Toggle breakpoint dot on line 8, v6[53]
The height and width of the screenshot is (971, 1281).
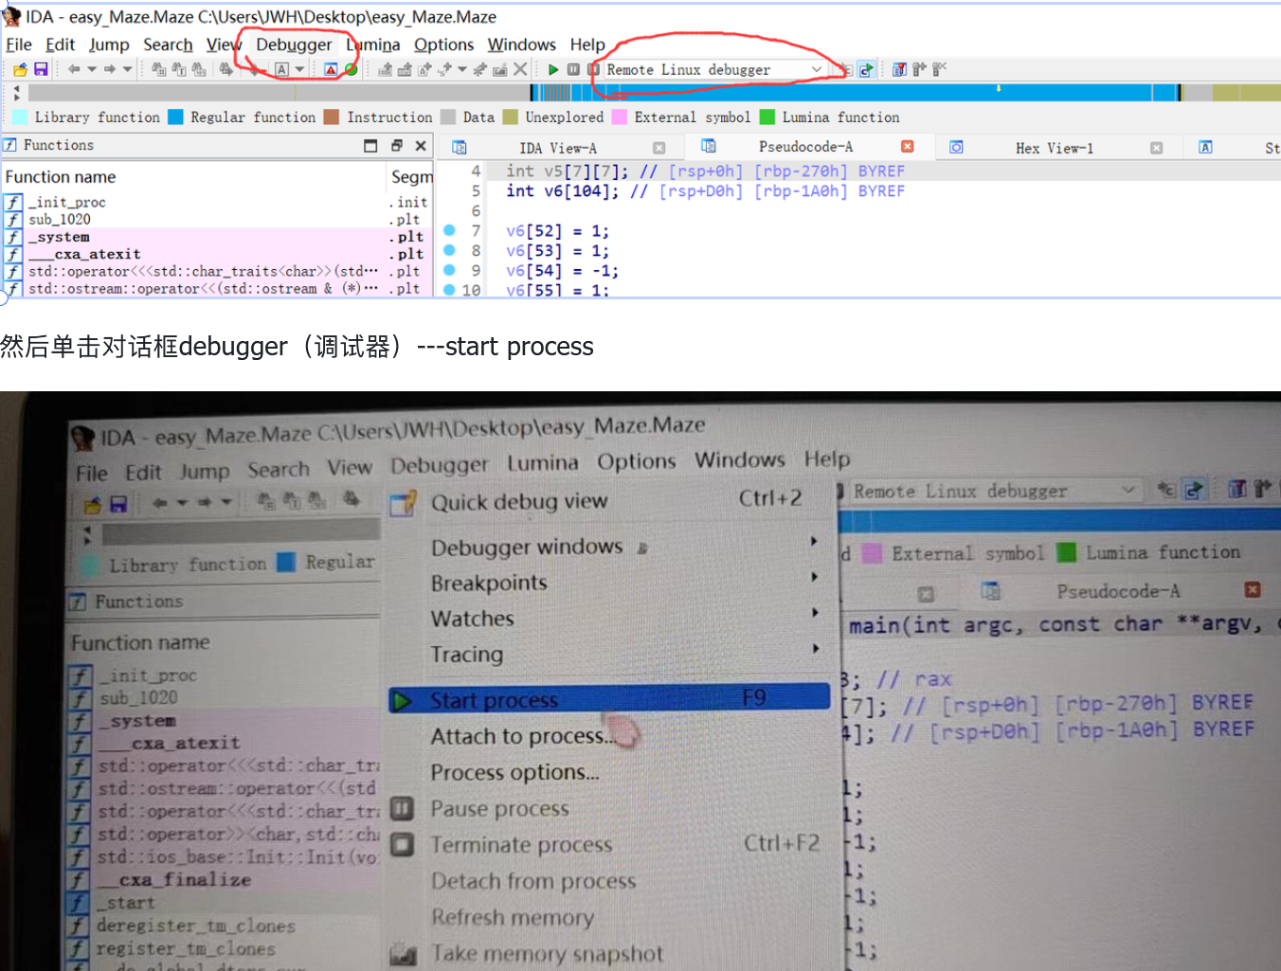[449, 250]
